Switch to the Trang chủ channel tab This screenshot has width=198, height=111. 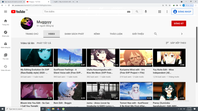(32, 34)
